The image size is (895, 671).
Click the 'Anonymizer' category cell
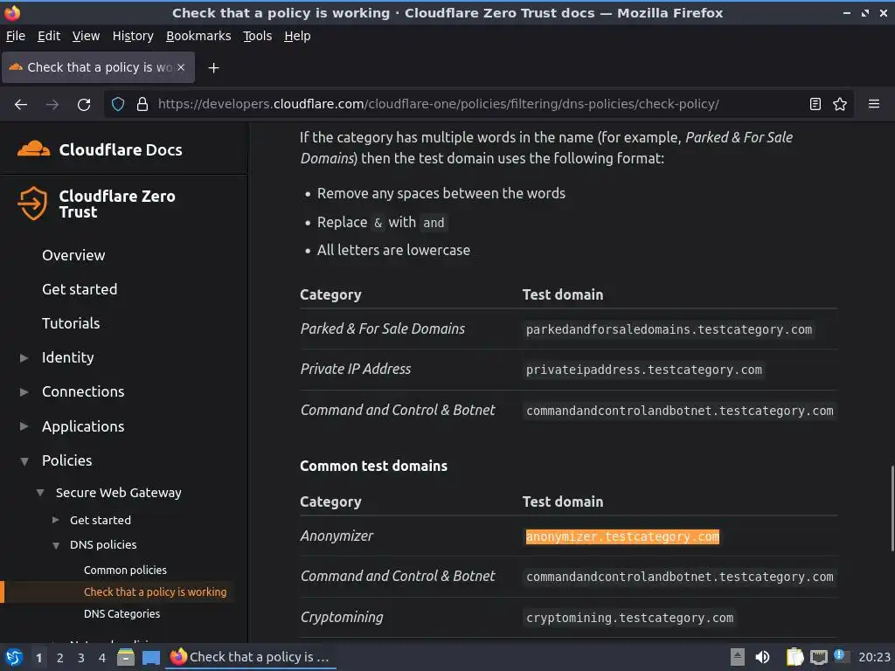pyautogui.click(x=336, y=536)
